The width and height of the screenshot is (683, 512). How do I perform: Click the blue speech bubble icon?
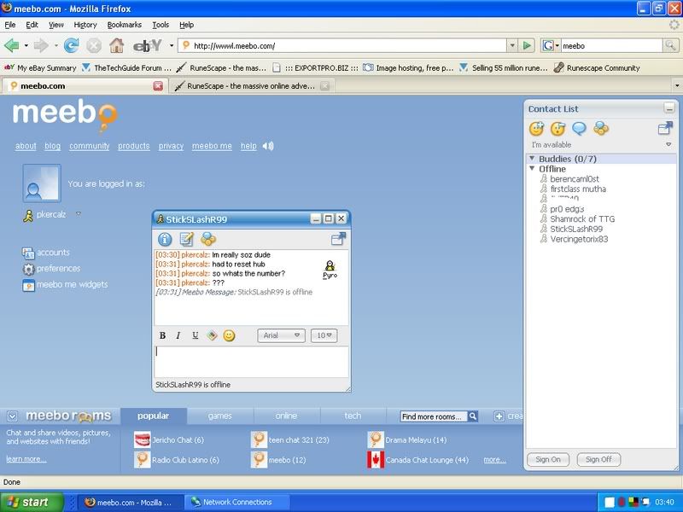[x=580, y=129]
